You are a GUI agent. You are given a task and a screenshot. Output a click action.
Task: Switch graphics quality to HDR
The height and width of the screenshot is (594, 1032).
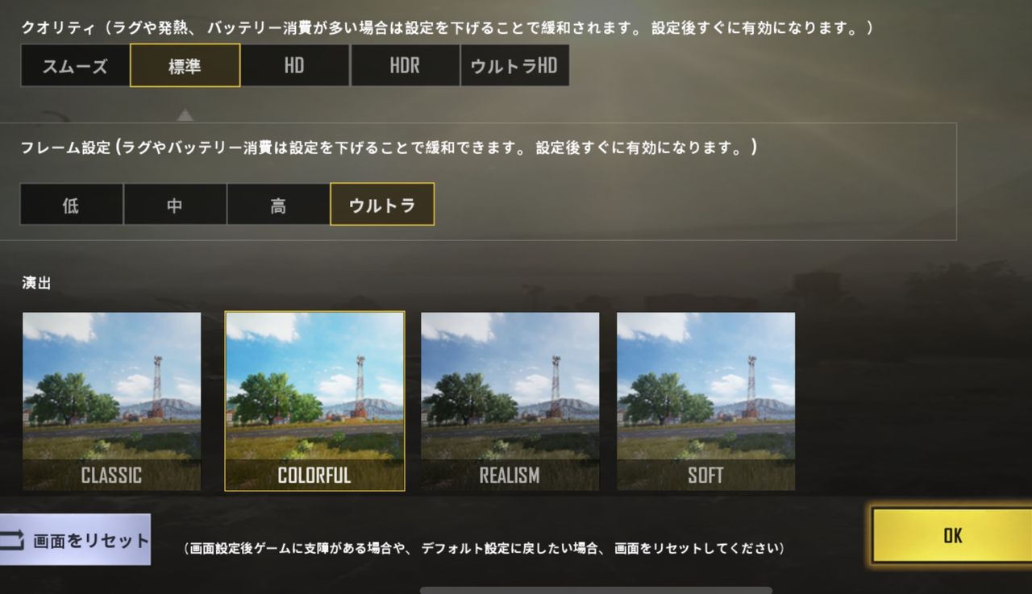(x=405, y=65)
